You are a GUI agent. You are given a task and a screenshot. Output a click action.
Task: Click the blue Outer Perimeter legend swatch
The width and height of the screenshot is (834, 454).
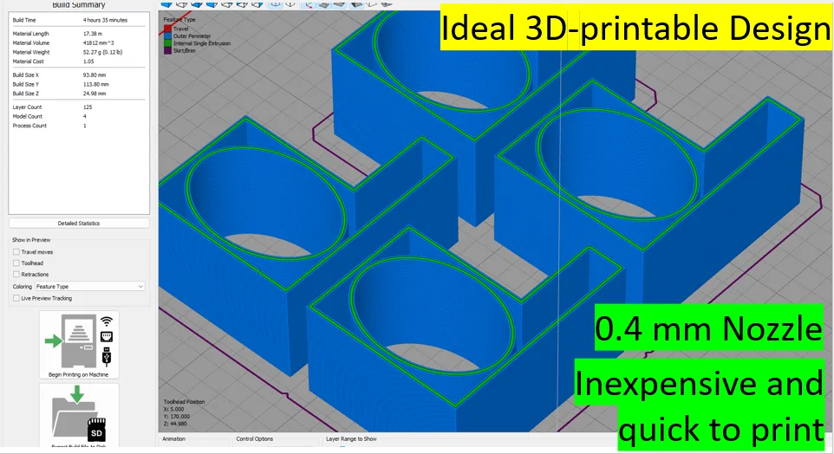(167, 36)
